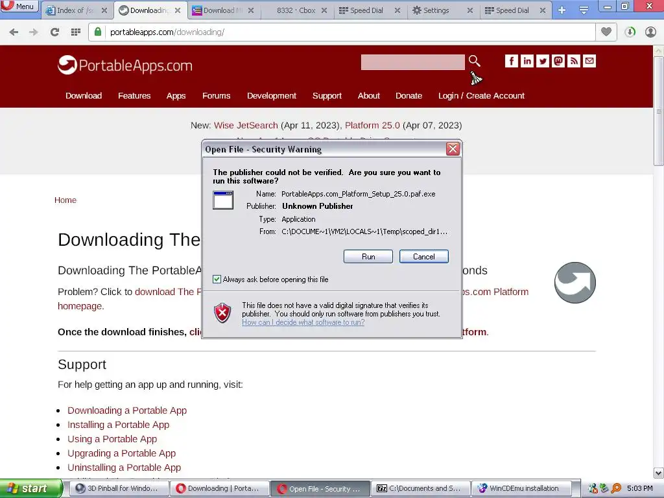664x498 pixels.
Task: Open the Development site menu
Action: pos(272,96)
